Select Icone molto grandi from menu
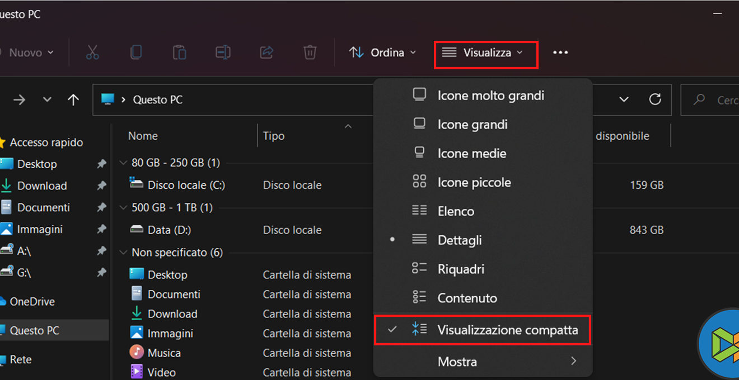 [x=490, y=96]
